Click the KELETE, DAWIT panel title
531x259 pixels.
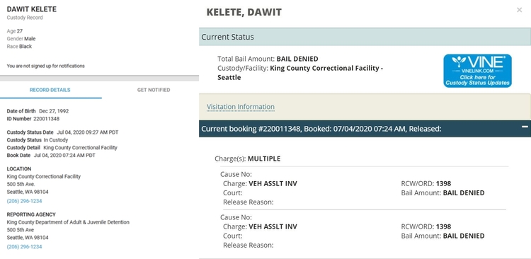pos(244,12)
